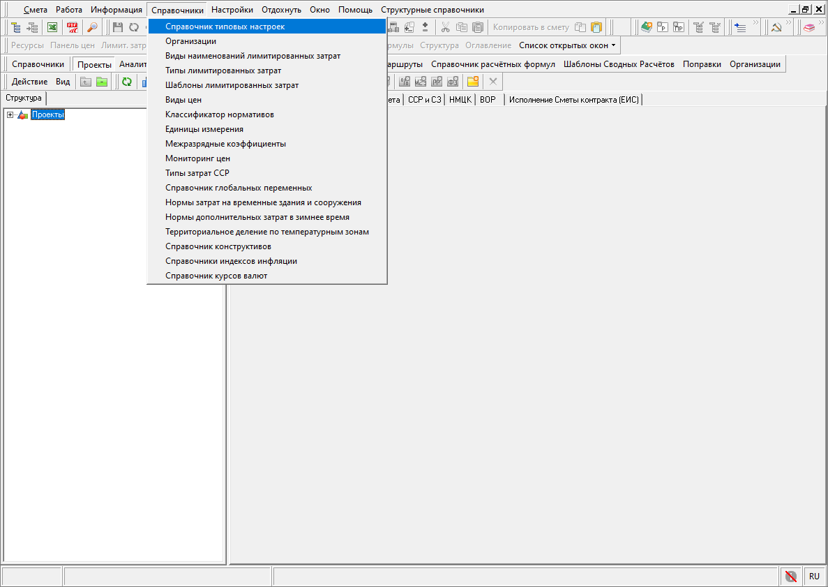828x587 pixels.
Task: Click the green minus folder icon
Action: pos(102,82)
